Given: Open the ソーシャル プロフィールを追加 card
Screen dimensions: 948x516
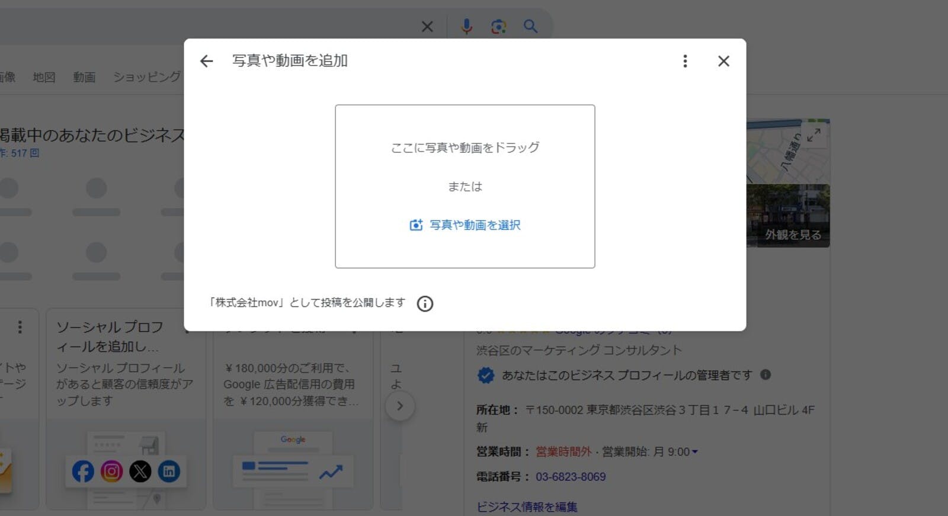Looking at the screenshot, I should [126, 409].
